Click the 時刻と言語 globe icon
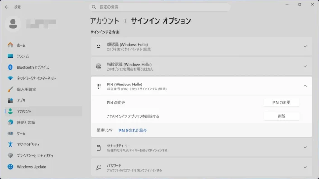The width and height of the screenshot is (319, 179). (10, 122)
